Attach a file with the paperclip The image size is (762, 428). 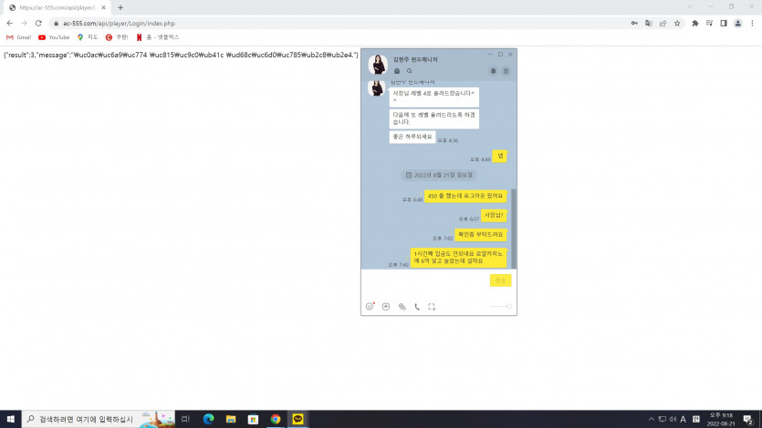coord(402,306)
